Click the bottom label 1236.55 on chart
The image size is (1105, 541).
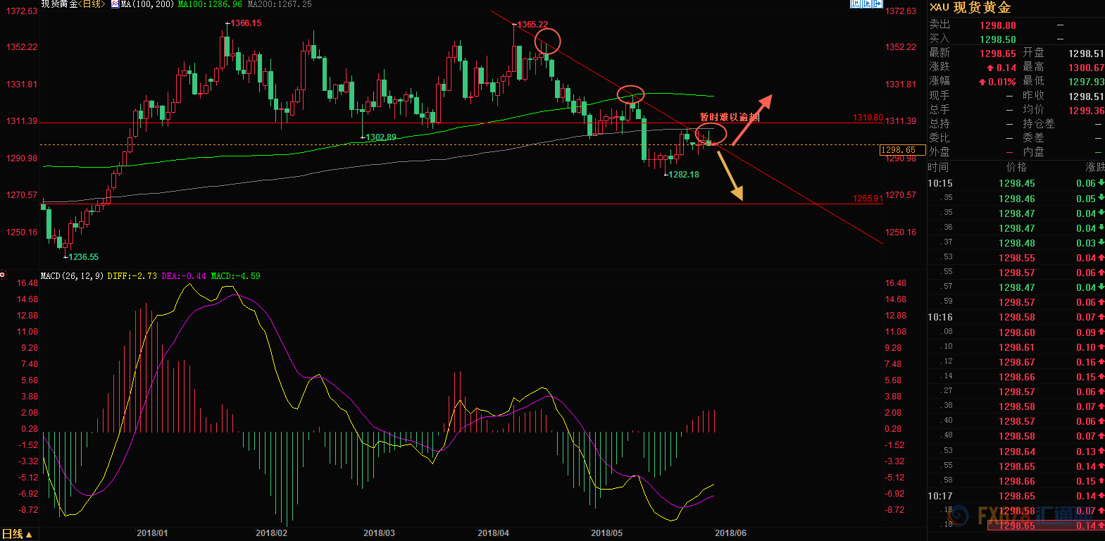(84, 257)
